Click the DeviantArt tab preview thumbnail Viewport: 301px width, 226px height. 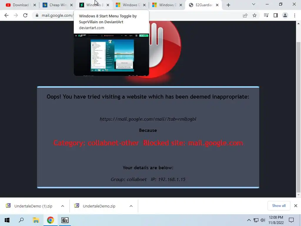pos(111,55)
